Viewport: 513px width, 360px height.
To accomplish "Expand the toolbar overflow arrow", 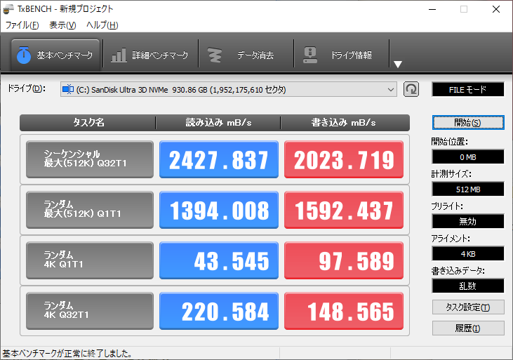I will click(397, 64).
